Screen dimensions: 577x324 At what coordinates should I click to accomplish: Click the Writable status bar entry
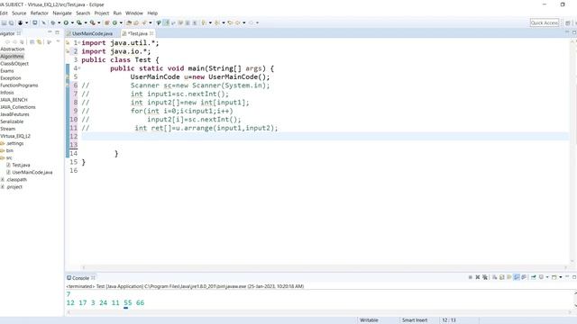[x=369, y=320]
